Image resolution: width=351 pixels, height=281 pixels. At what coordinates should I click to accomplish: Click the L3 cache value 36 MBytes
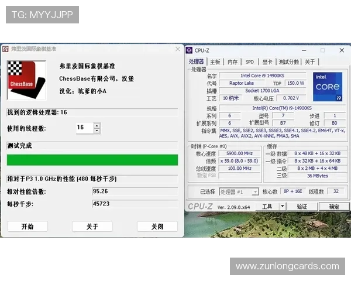318,176
